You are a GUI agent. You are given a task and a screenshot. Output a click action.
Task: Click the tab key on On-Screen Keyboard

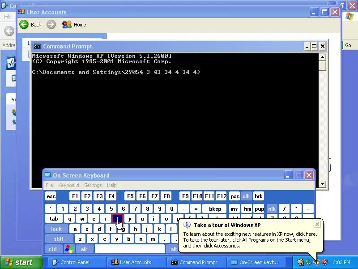click(54, 219)
